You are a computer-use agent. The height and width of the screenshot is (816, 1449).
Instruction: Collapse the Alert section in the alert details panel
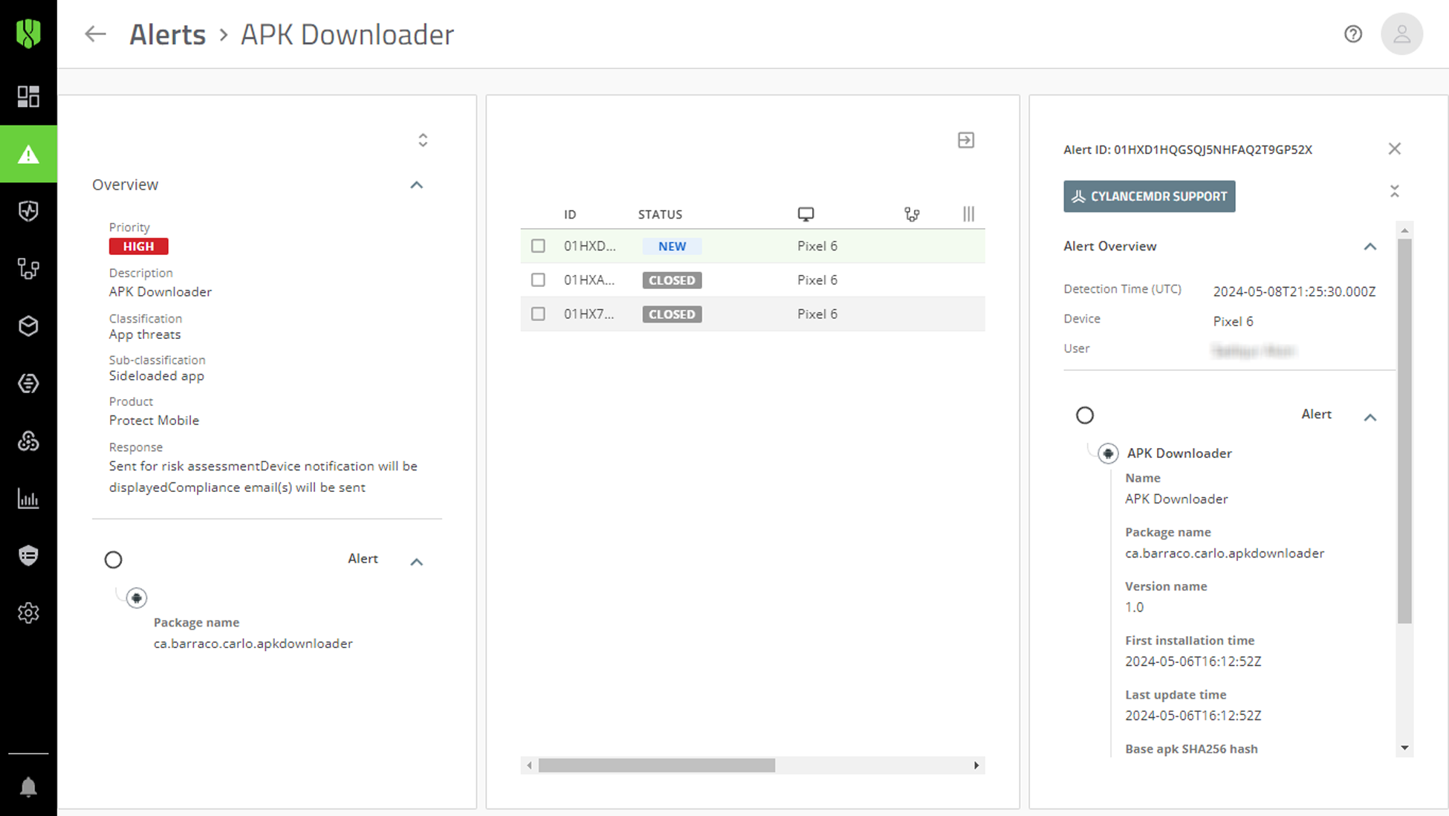point(1370,418)
